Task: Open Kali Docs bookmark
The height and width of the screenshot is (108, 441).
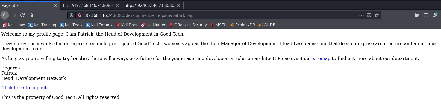Action: (127, 25)
